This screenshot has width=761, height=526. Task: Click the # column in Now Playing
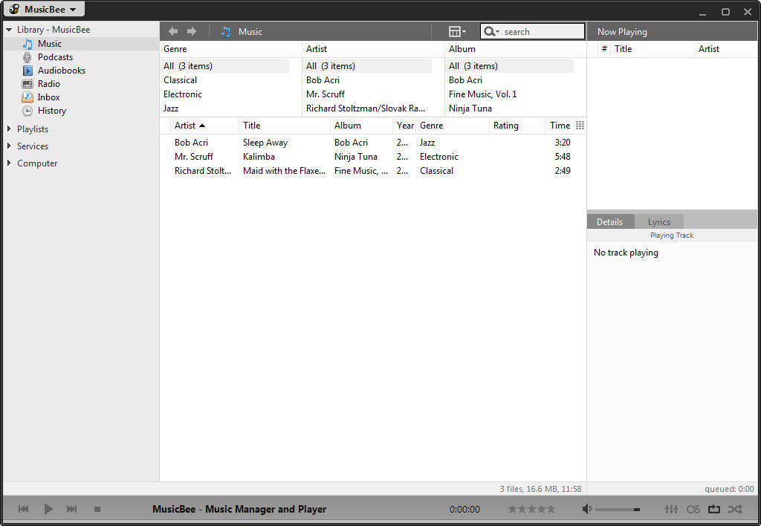(x=604, y=49)
